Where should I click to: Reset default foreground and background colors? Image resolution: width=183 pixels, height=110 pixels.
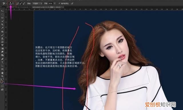(x=1, y=79)
